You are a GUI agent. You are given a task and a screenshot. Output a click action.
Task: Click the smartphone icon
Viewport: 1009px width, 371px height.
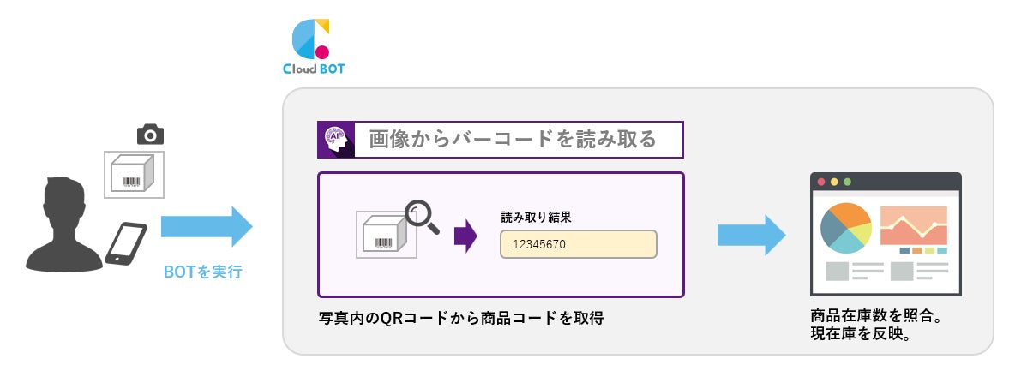coord(125,243)
